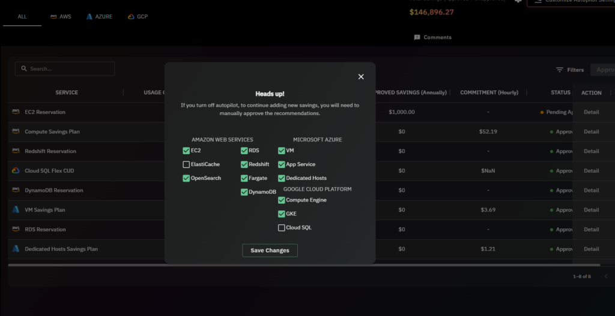Switch to the AZURE tab

tap(99, 17)
